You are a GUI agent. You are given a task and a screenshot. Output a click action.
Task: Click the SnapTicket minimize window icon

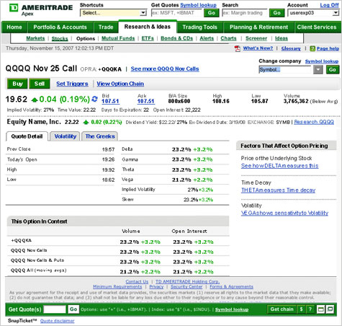(321, 309)
